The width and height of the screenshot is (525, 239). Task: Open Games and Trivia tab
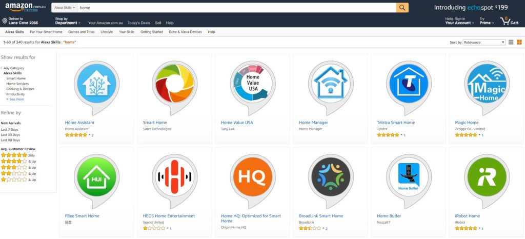[82, 32]
